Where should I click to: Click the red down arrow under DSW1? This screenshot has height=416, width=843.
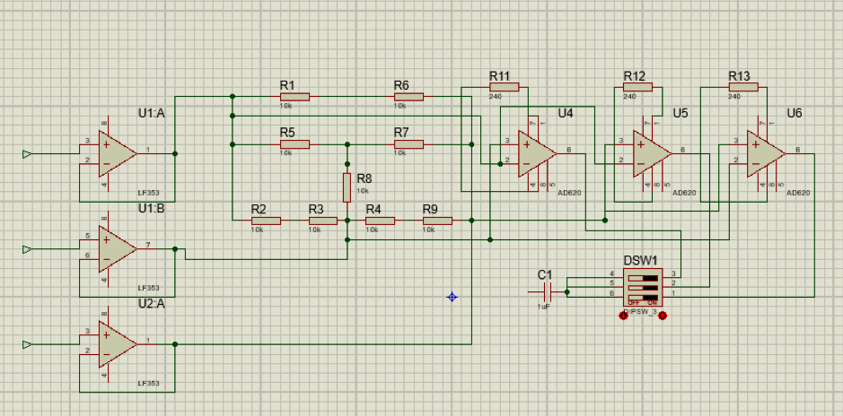click(623, 316)
